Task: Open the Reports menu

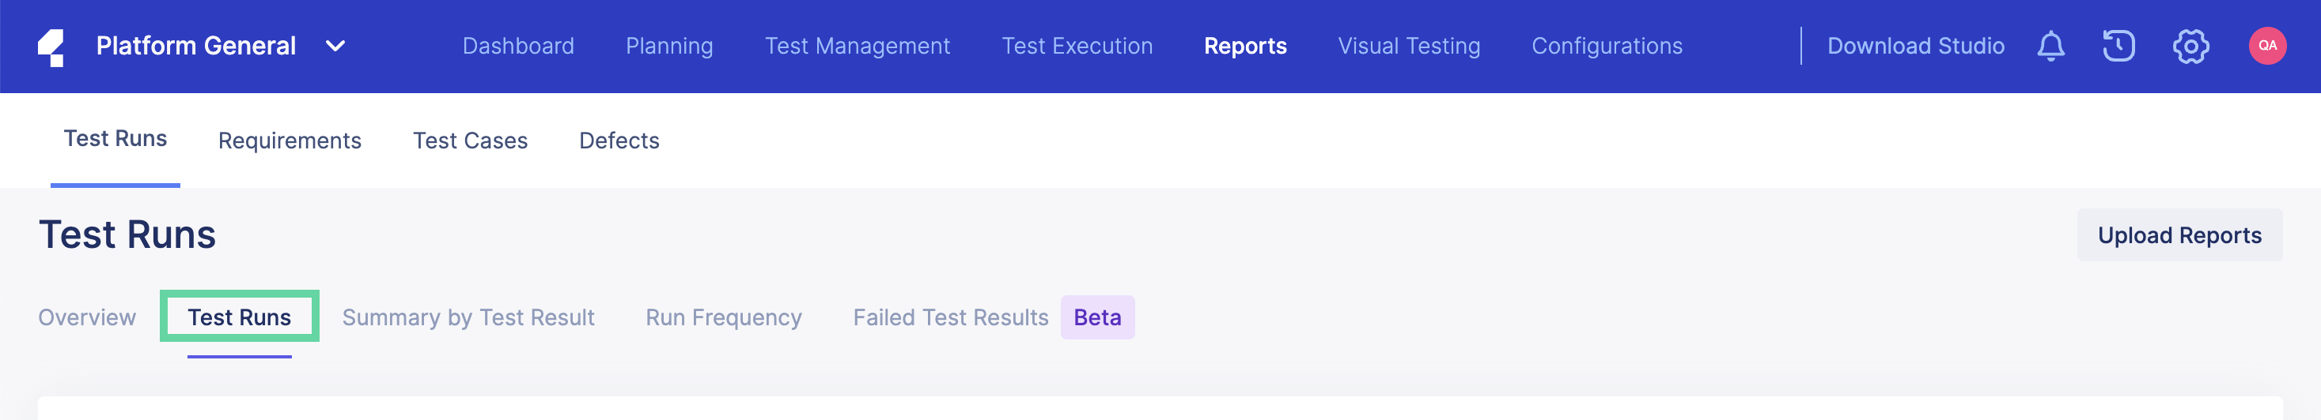Action: [1245, 46]
